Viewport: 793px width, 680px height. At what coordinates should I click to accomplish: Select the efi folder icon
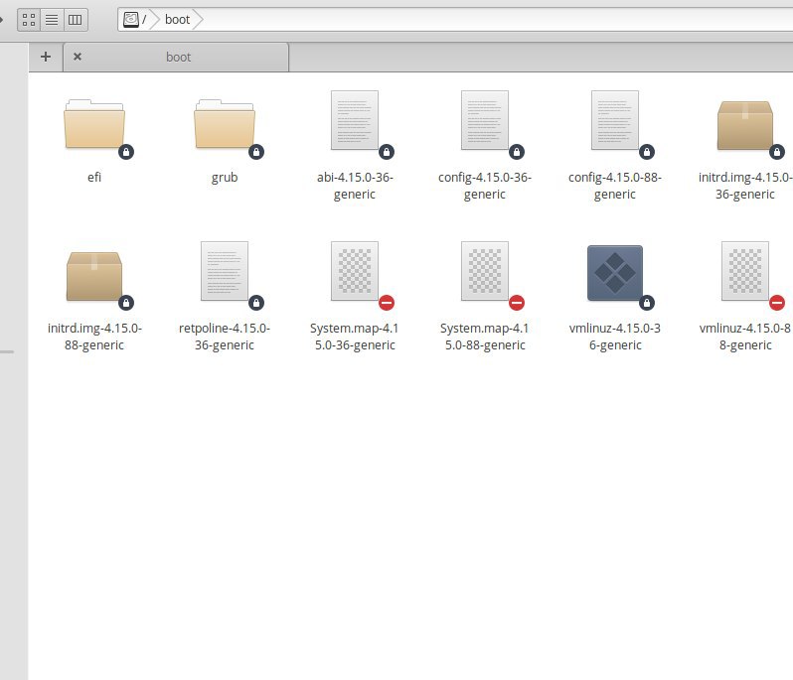[x=94, y=125]
